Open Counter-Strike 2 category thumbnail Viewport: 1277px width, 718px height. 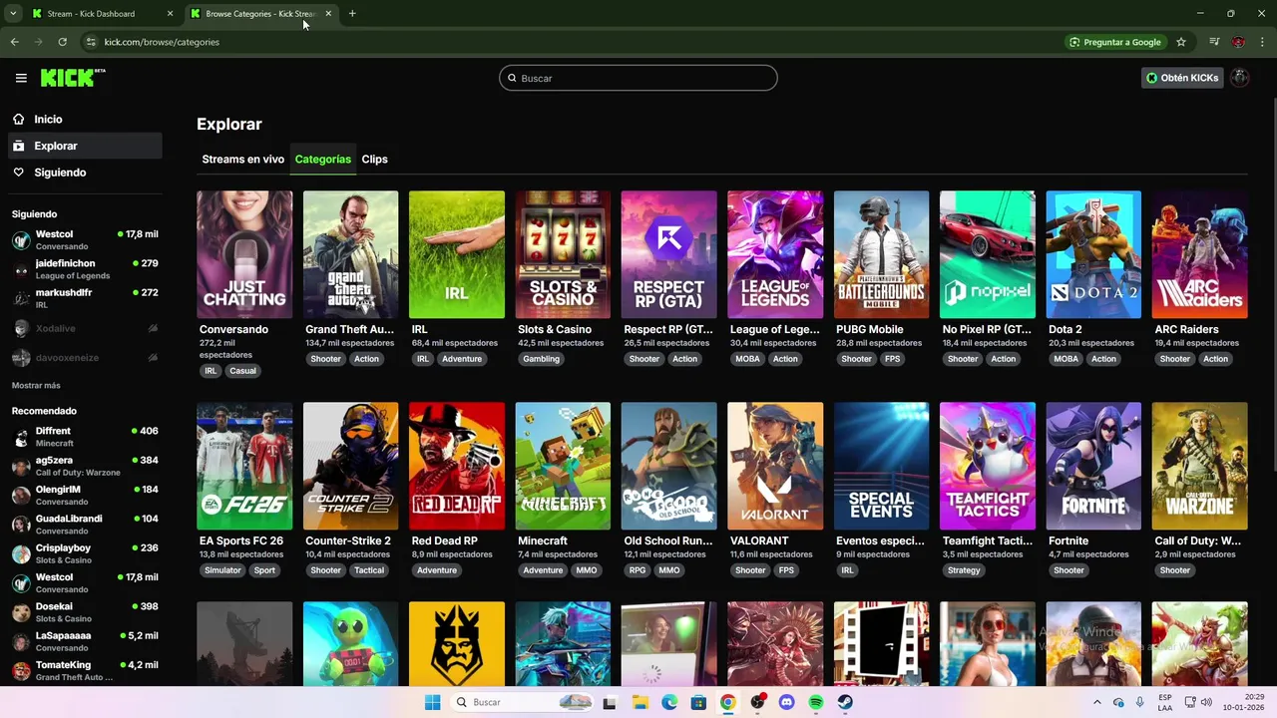coord(350,466)
